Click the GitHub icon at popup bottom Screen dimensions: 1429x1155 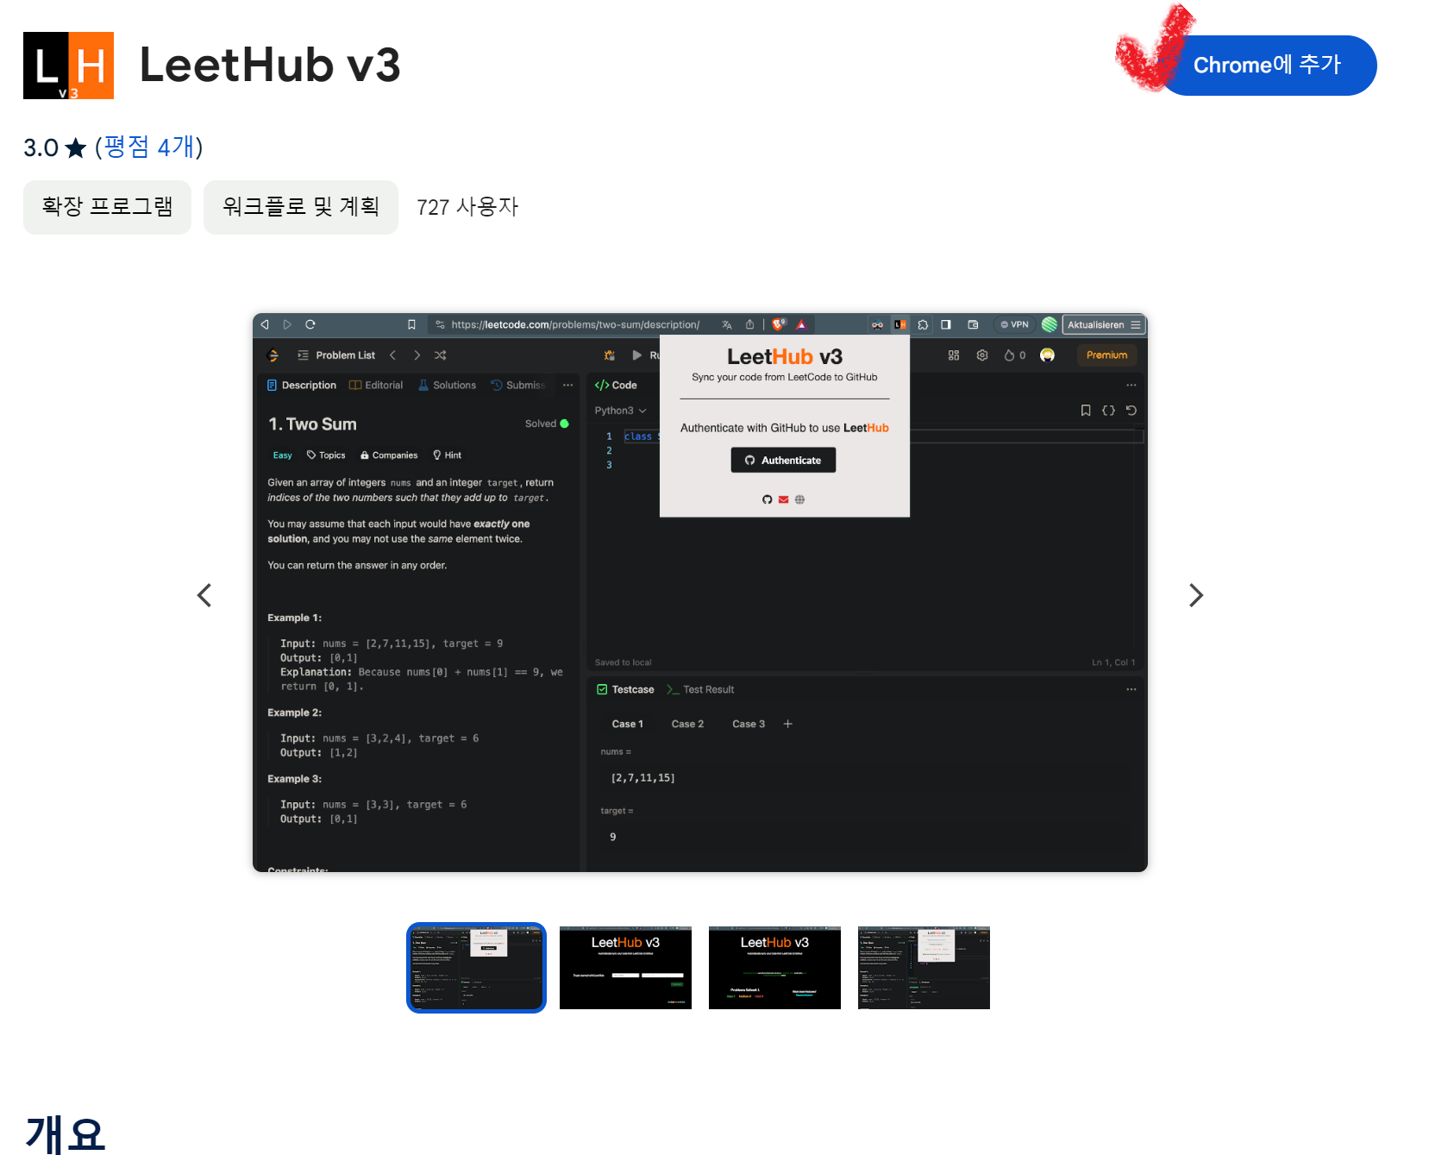[x=768, y=499]
